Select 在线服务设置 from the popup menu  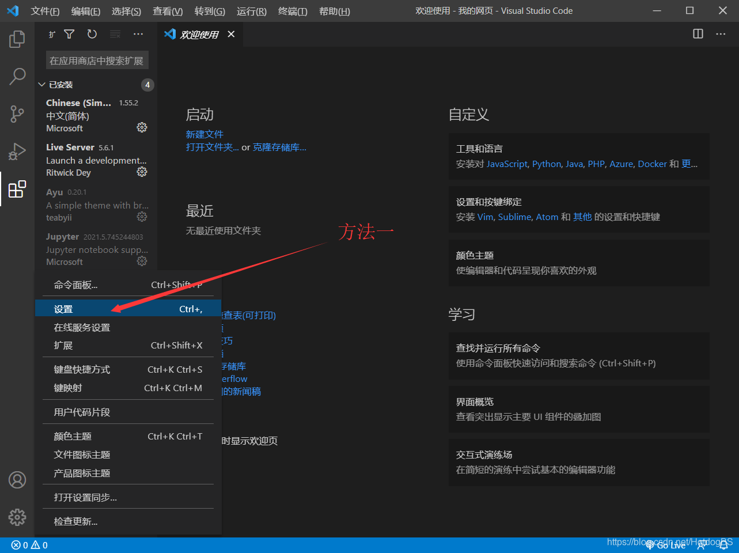(128, 327)
